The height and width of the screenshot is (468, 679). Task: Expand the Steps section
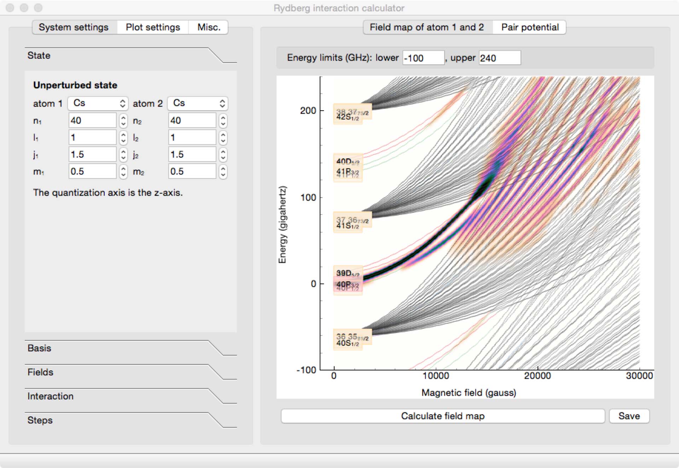[x=130, y=420]
